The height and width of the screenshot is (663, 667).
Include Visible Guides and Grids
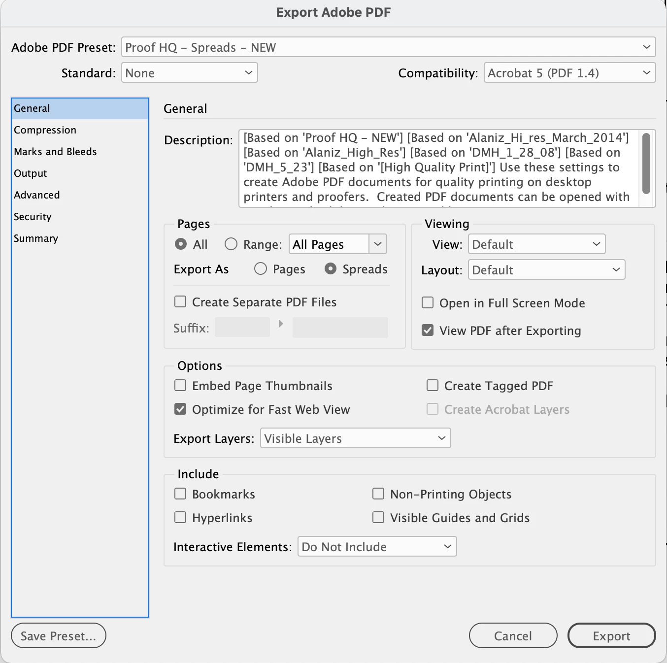[378, 517]
